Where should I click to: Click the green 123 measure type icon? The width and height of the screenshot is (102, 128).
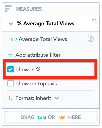coord(13,39)
